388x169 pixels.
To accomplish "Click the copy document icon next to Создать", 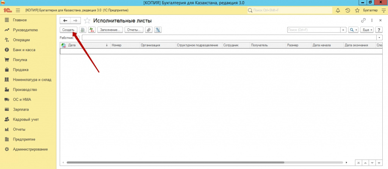I will click(82, 30).
